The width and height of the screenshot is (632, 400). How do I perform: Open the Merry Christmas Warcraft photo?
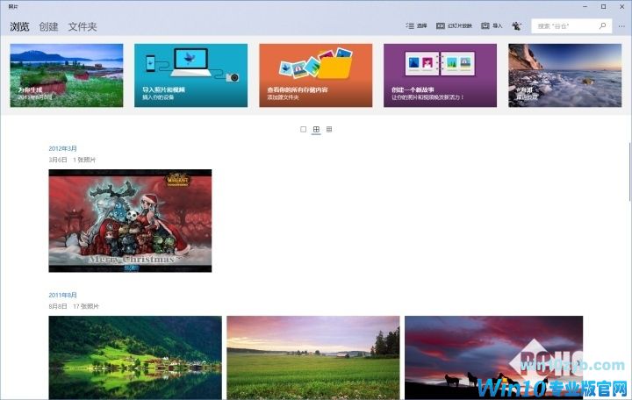[130, 221]
